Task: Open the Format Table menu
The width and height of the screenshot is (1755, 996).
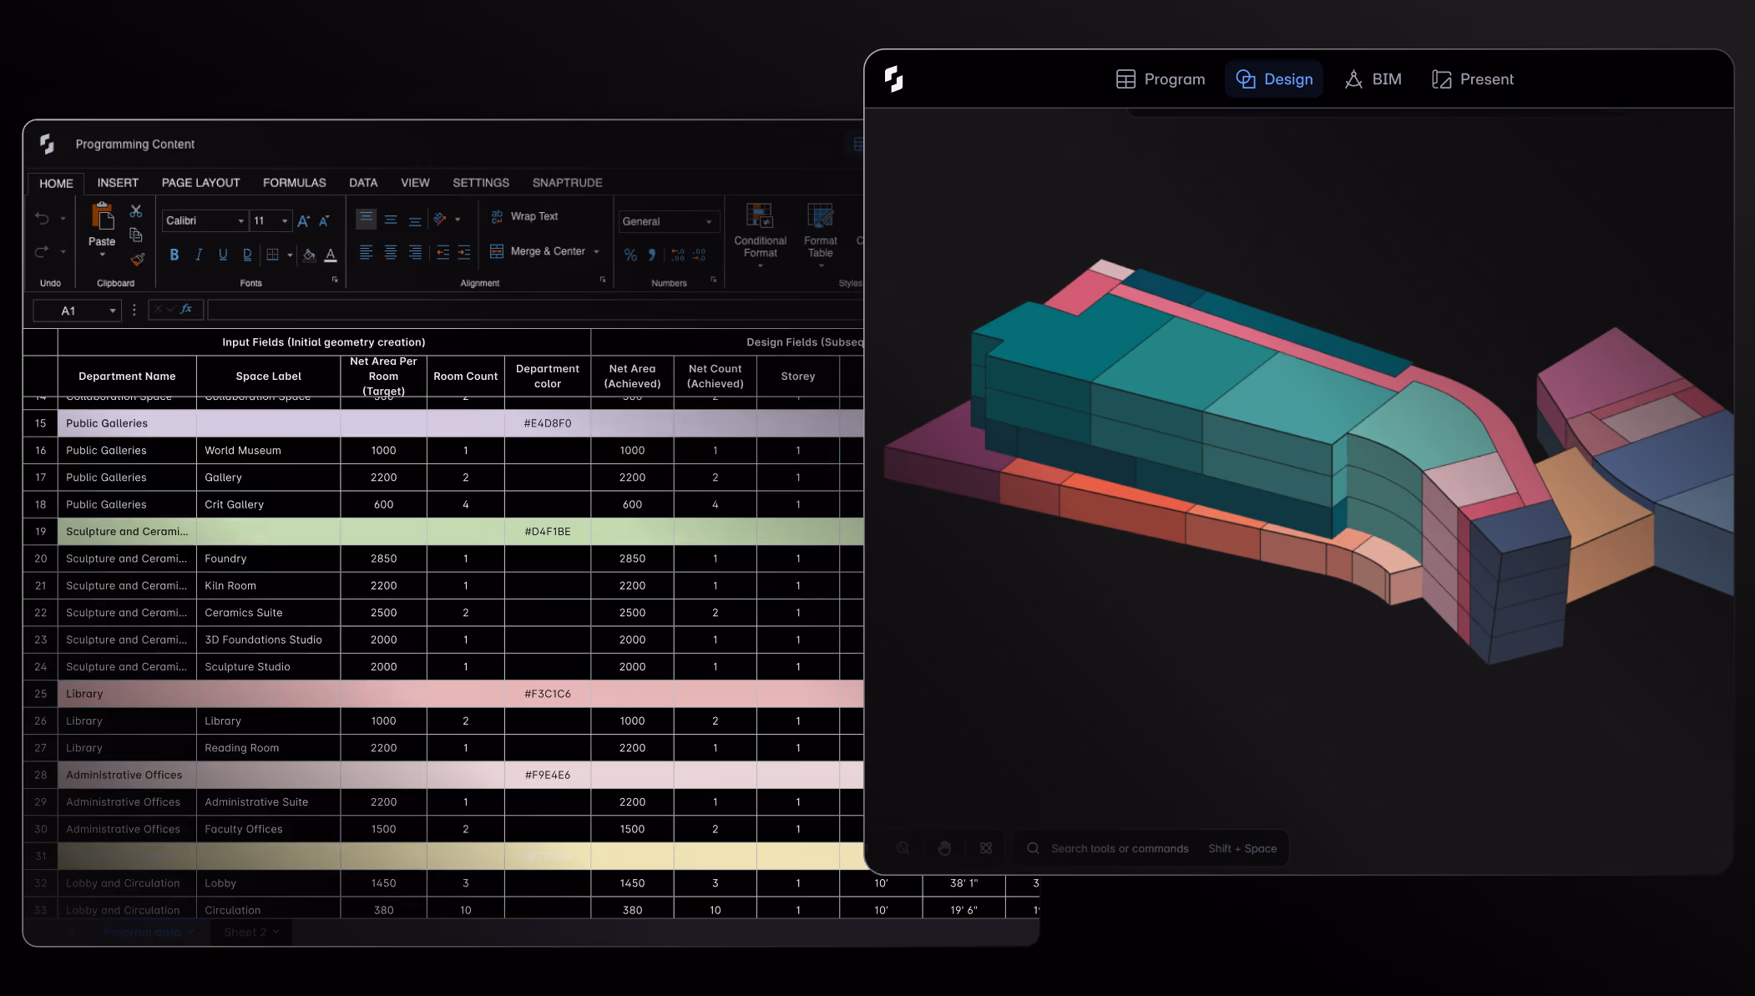Action: click(x=820, y=235)
